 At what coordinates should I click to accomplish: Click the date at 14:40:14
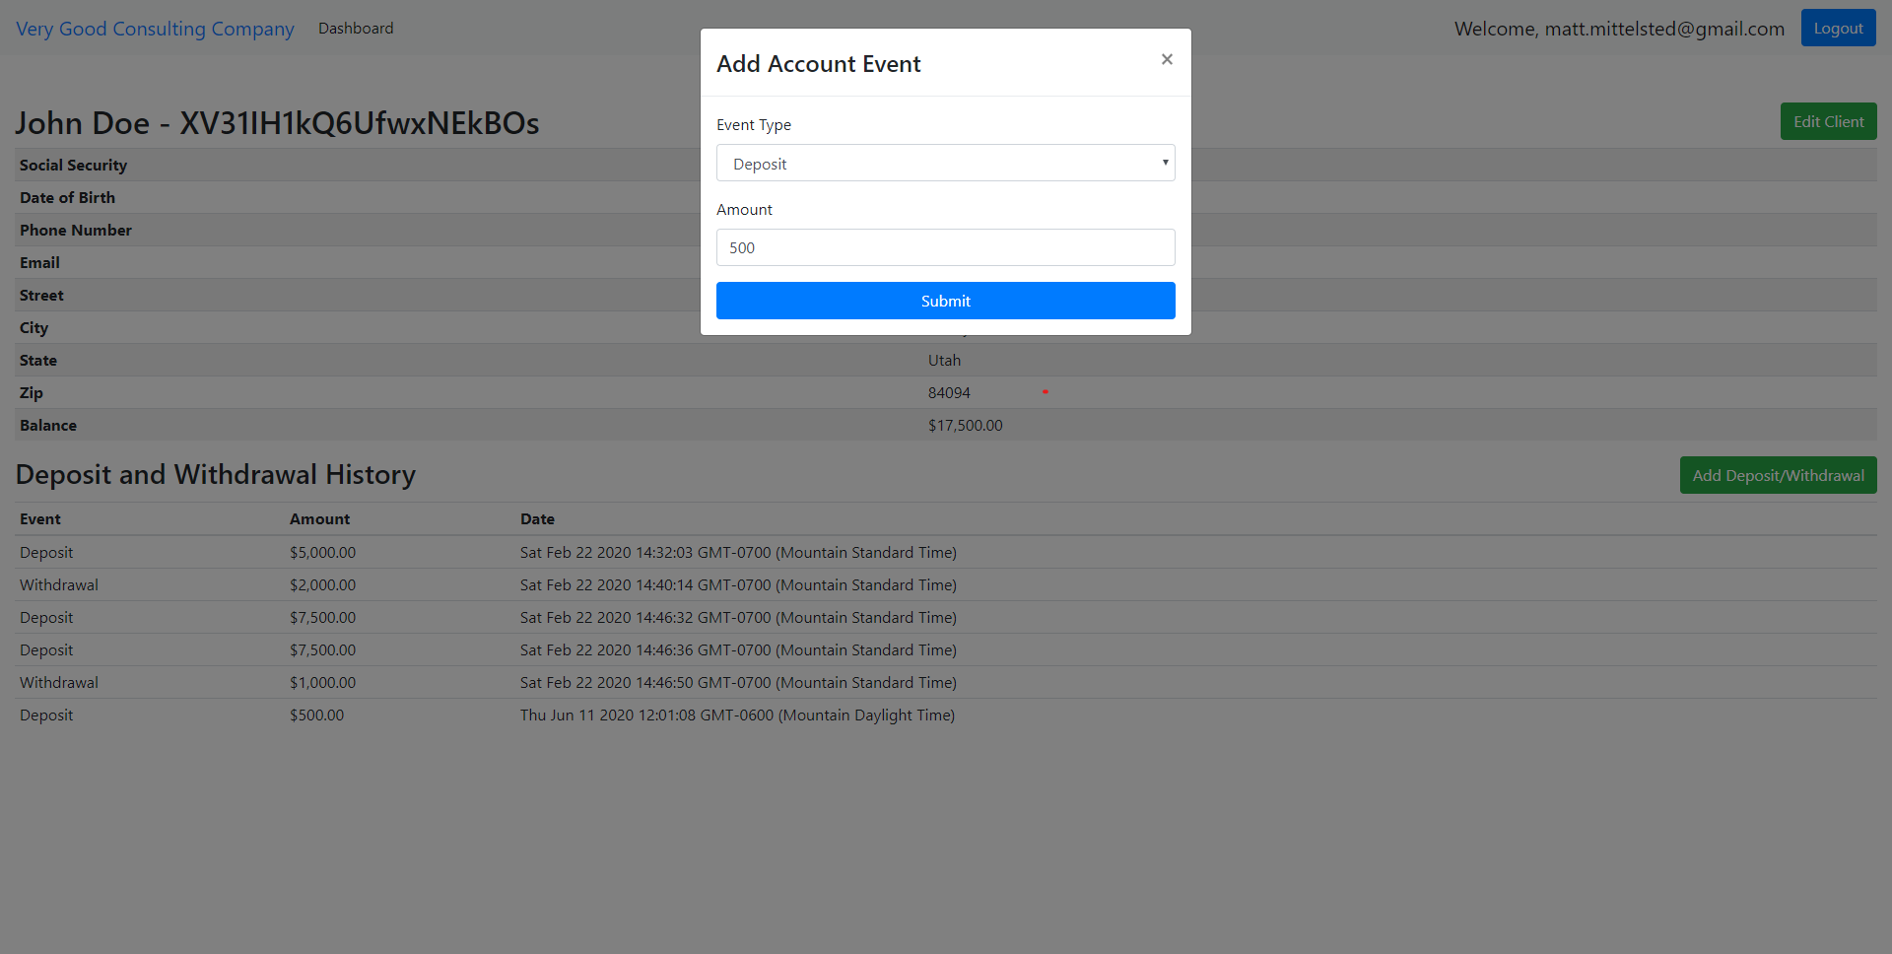[x=738, y=584]
